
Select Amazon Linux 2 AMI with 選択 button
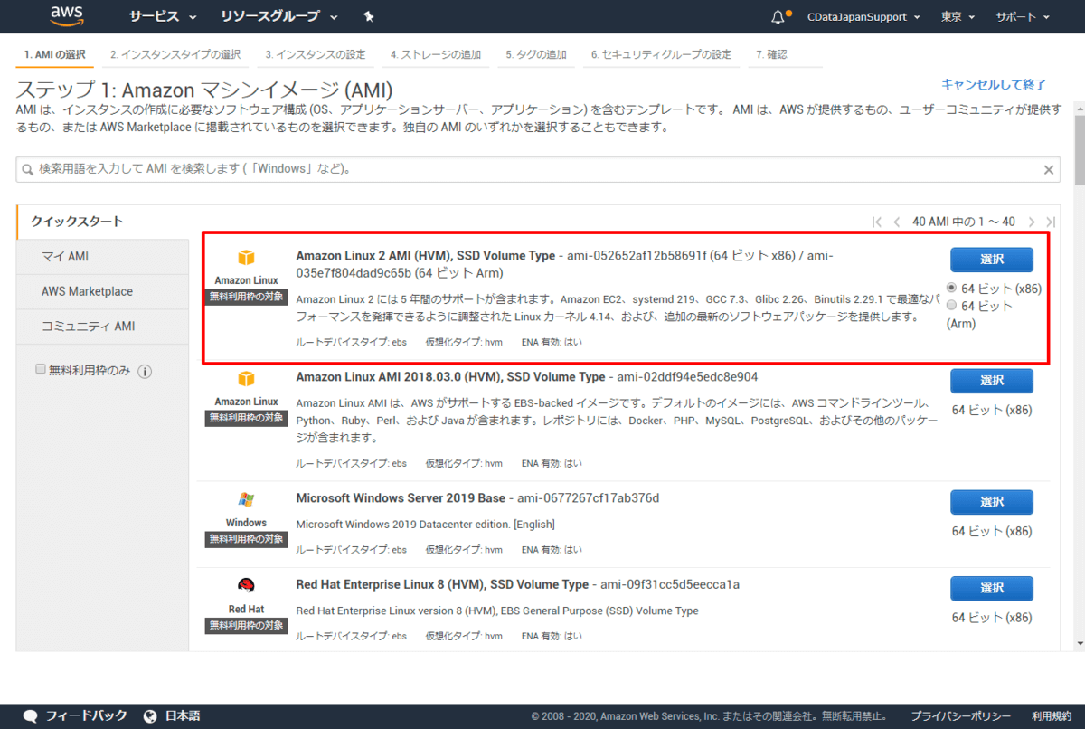click(991, 260)
